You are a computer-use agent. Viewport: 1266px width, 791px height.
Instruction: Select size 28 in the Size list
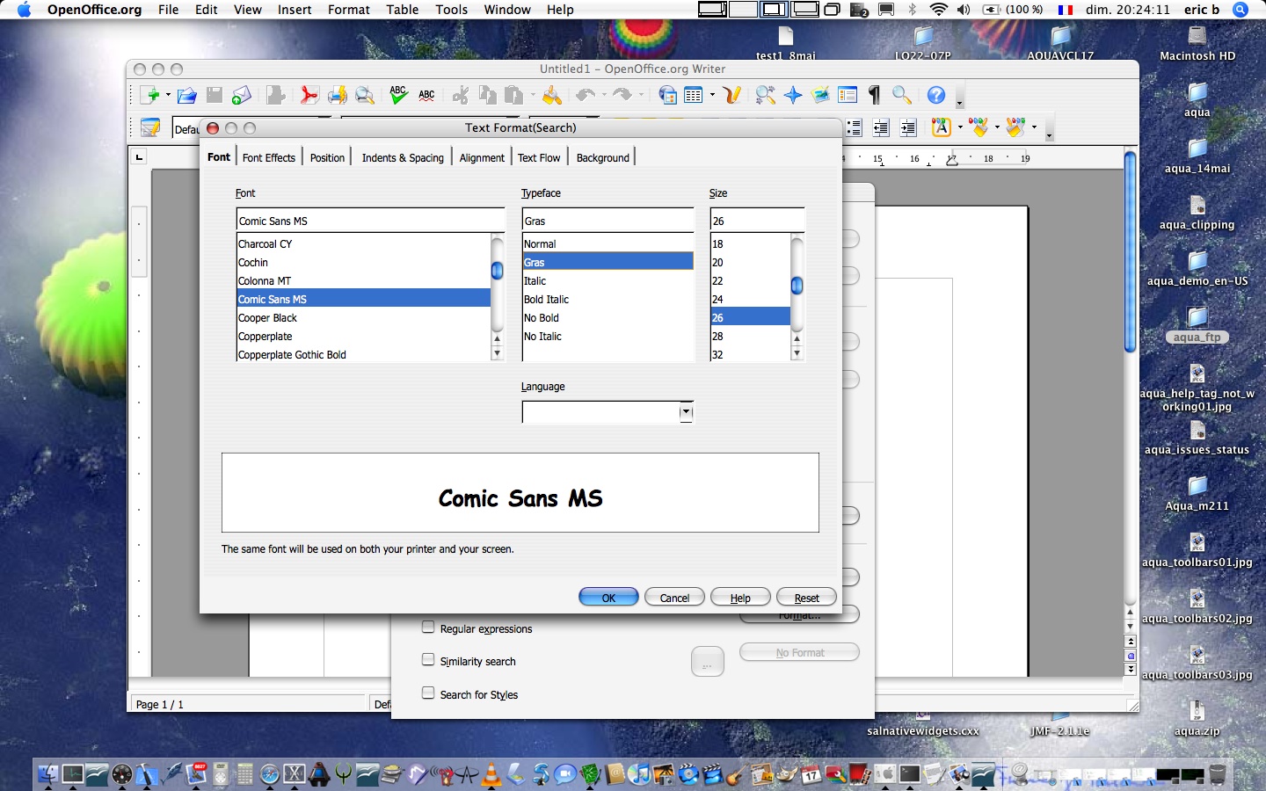[750, 336]
